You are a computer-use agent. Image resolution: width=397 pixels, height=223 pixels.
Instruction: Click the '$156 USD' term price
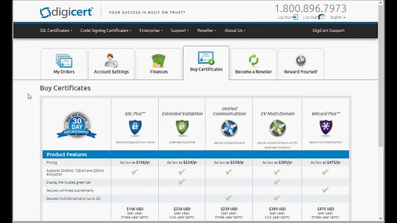(x=135, y=209)
